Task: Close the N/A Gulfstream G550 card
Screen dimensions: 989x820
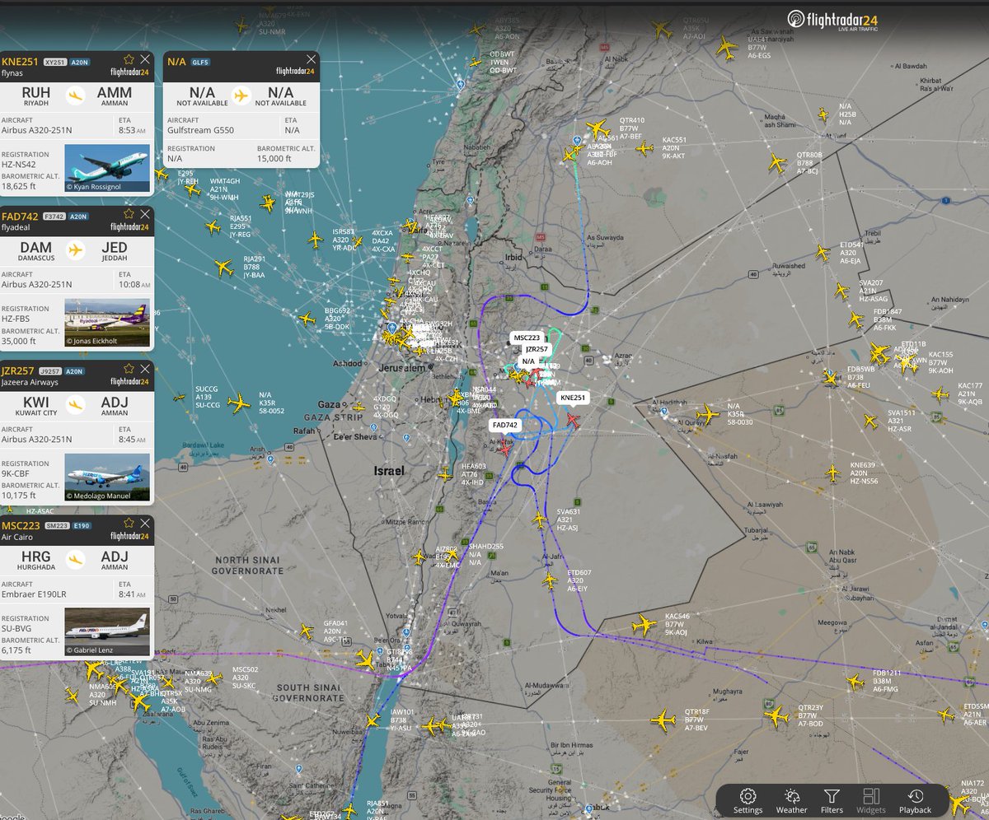Action: tap(311, 59)
